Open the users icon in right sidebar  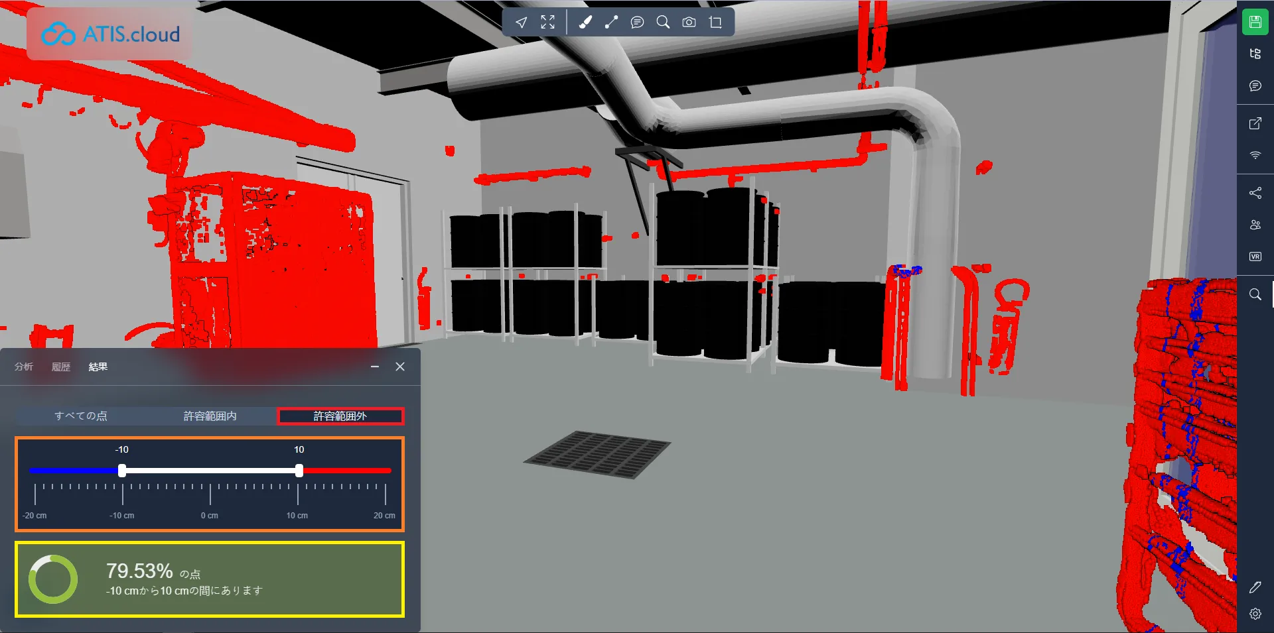(1255, 225)
